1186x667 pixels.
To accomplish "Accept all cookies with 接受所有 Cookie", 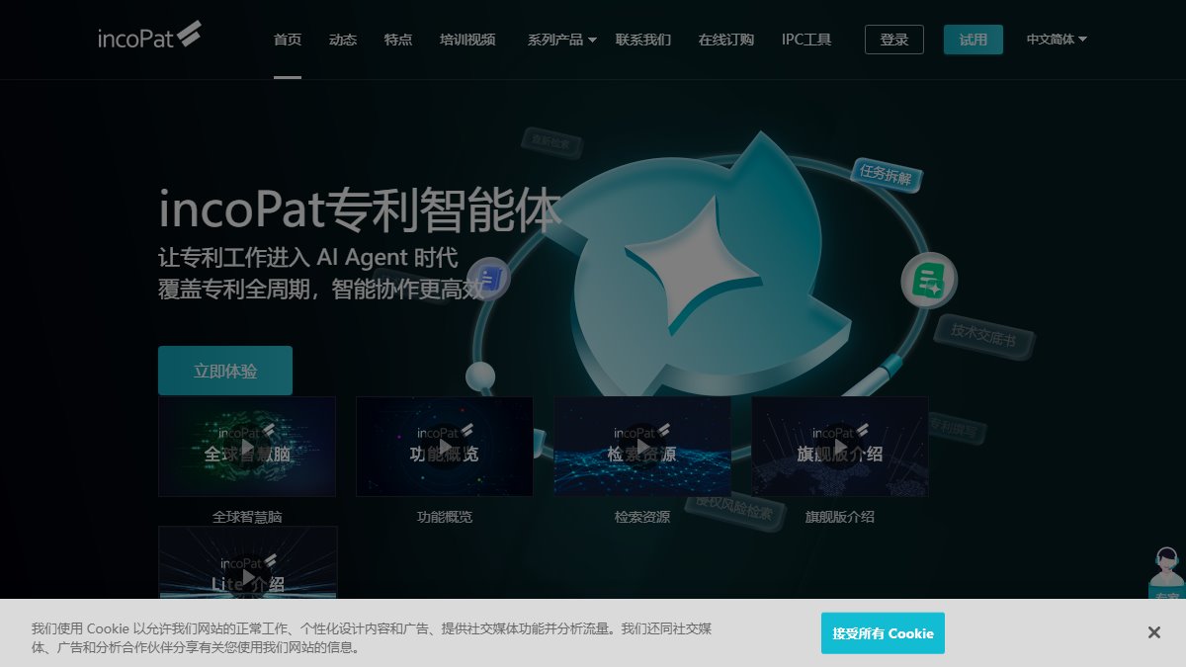I will tap(883, 633).
